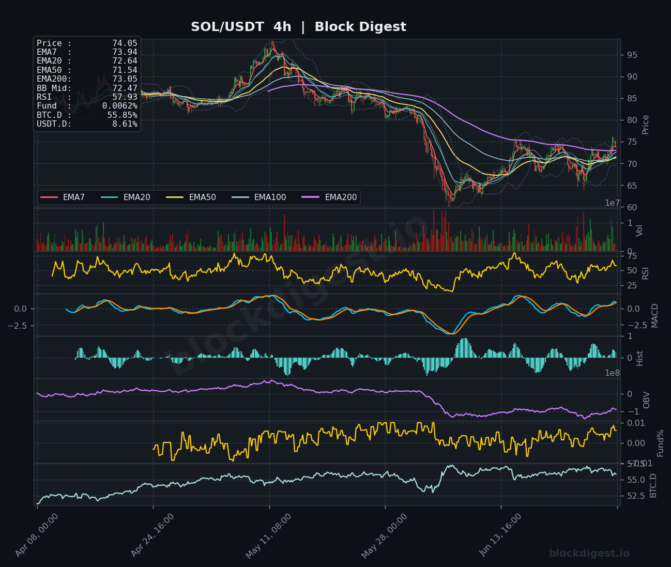Click the BTC.D axis label

(653, 485)
